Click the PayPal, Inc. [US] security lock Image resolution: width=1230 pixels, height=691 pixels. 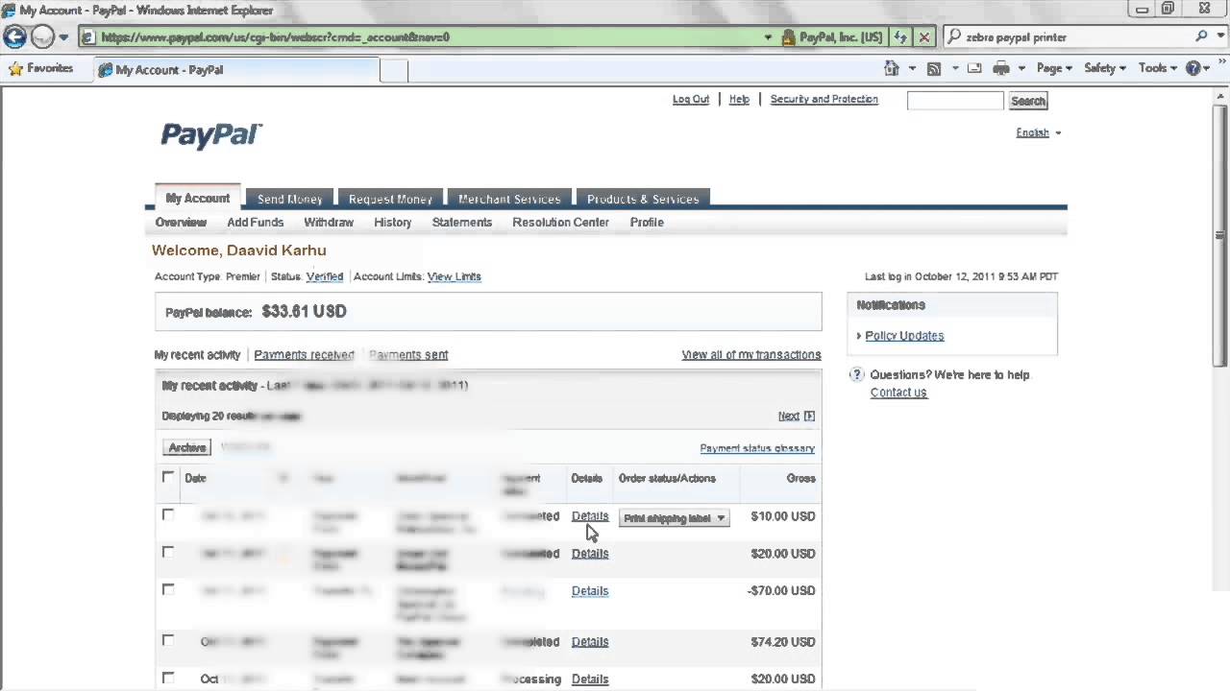pyautogui.click(x=832, y=37)
